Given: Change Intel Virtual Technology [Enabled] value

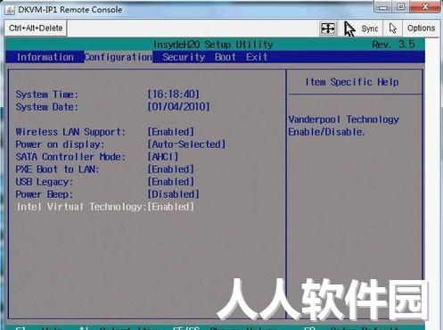Looking at the screenshot, I should click(x=171, y=207).
